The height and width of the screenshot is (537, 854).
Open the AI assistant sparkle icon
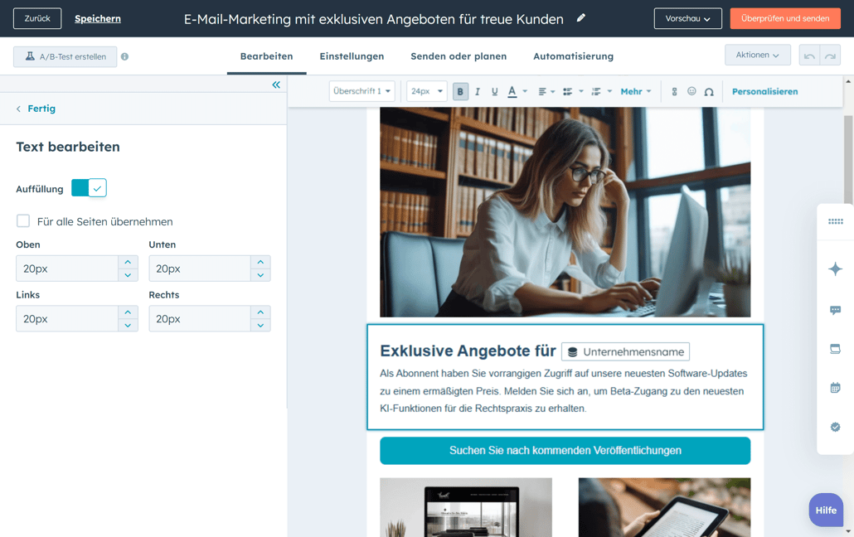[x=835, y=269]
